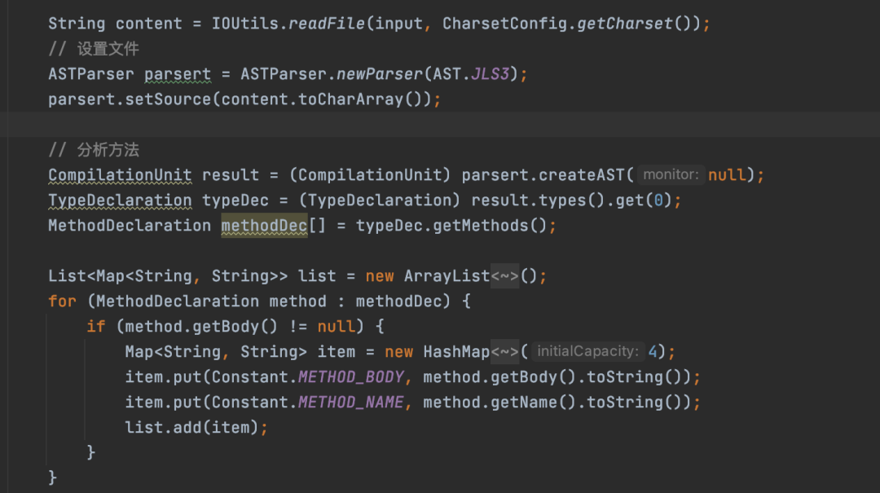The height and width of the screenshot is (493, 880).
Task: Click the comment '// 设置文件'
Action: click(x=94, y=49)
